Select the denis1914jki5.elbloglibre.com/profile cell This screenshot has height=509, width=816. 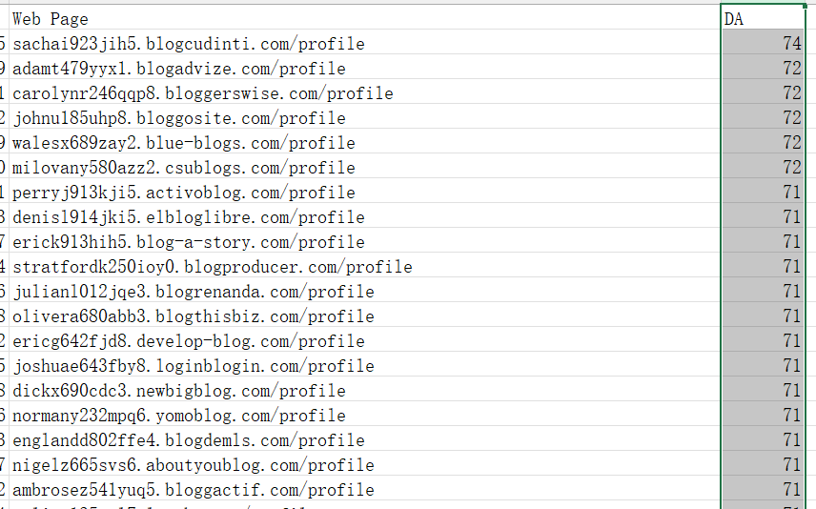pyautogui.click(x=364, y=216)
